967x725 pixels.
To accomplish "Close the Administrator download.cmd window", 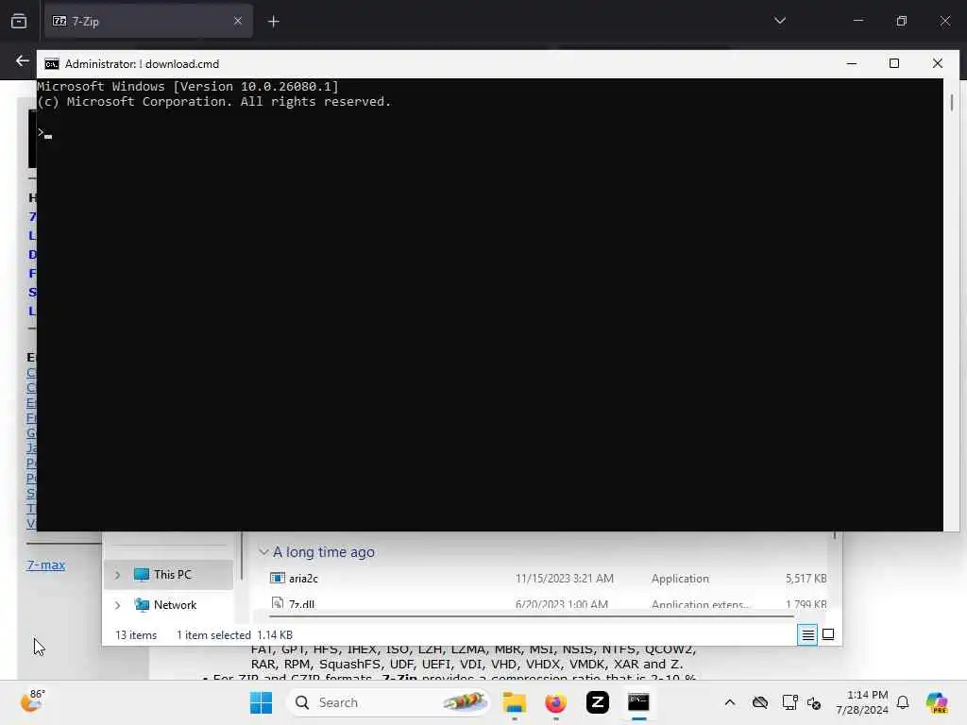I will pos(938,63).
